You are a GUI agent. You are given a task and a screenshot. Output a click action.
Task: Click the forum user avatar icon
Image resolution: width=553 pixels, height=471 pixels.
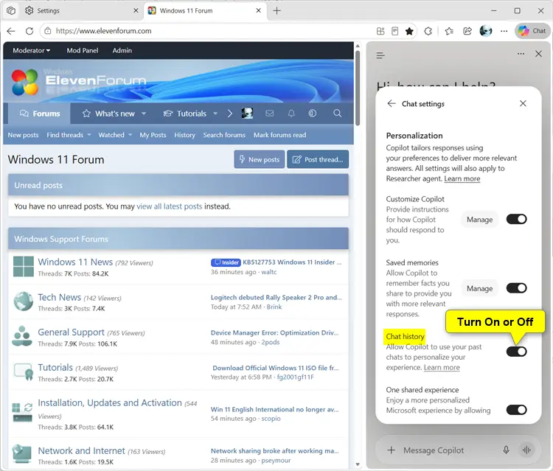(x=247, y=114)
